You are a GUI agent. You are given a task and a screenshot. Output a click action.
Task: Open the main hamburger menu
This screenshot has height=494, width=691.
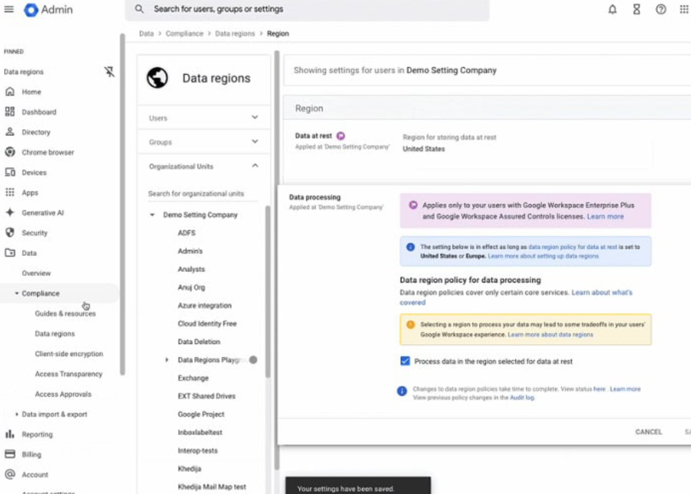pos(9,9)
